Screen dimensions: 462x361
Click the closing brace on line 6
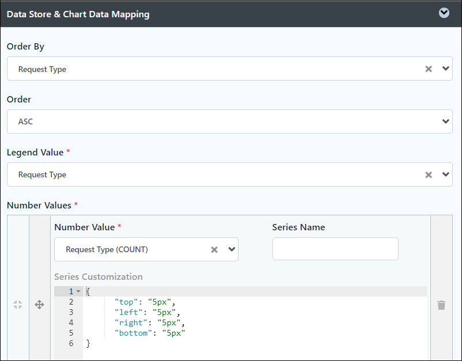coord(88,343)
